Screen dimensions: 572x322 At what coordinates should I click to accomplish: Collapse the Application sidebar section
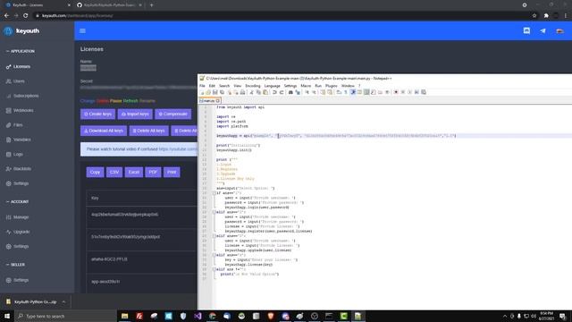[x=21, y=51]
